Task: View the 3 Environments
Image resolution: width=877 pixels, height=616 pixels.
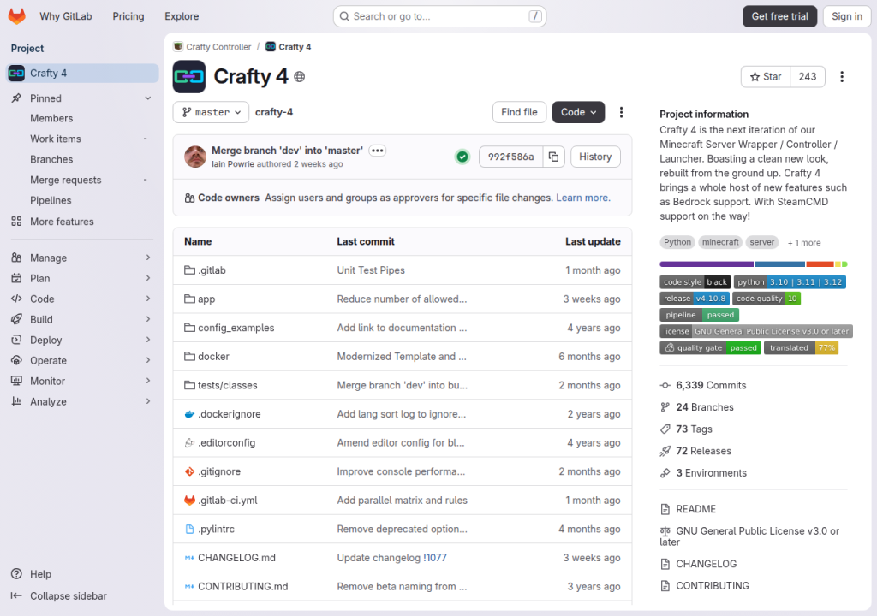Action: pyautogui.click(x=711, y=473)
